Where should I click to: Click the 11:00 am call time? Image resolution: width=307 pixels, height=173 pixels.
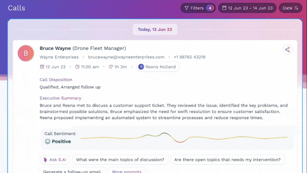(90, 67)
